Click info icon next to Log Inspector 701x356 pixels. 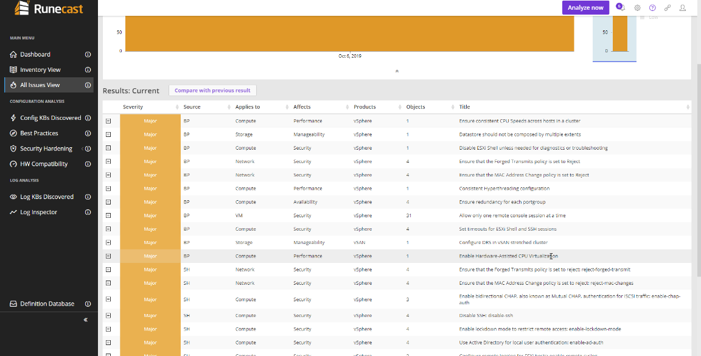coord(88,212)
